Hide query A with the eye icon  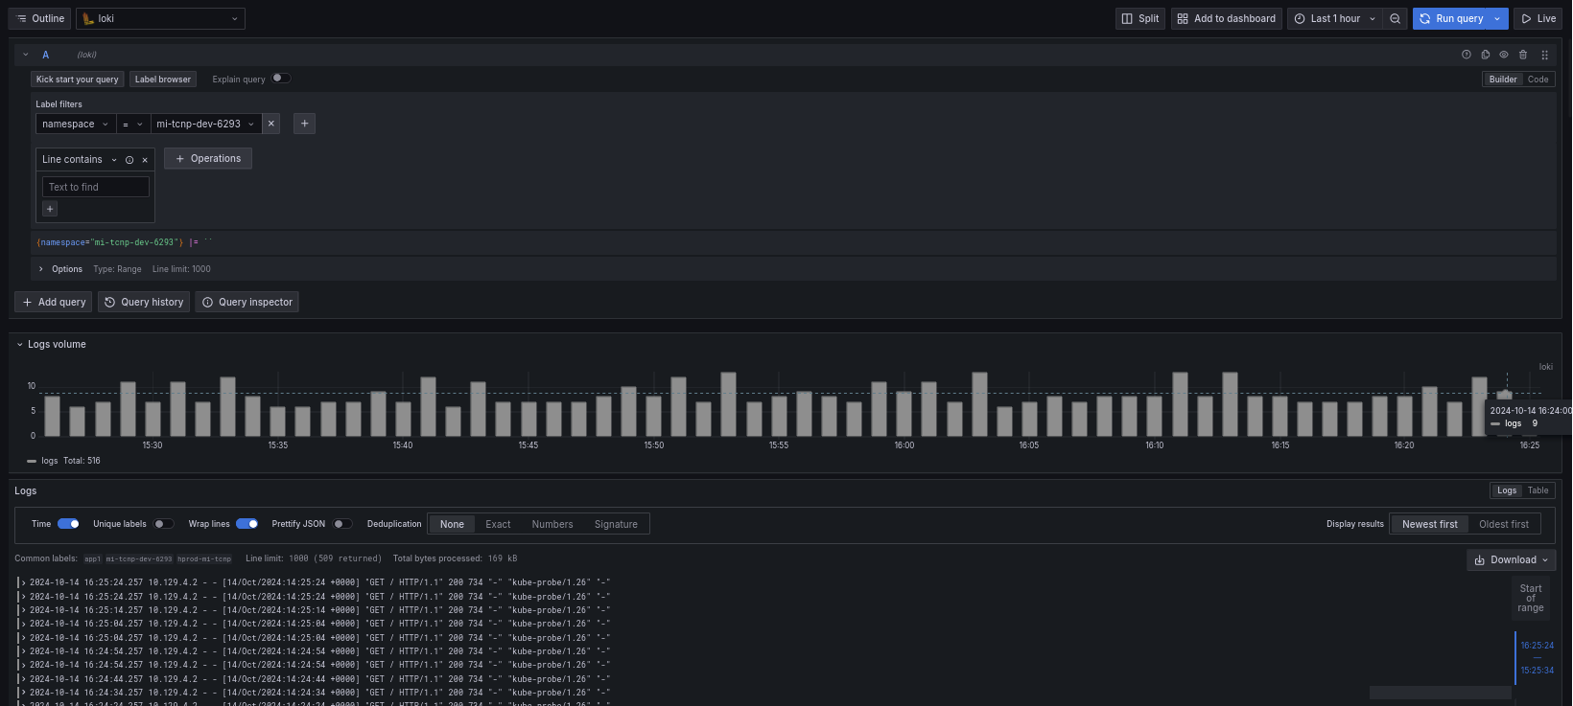pos(1504,55)
